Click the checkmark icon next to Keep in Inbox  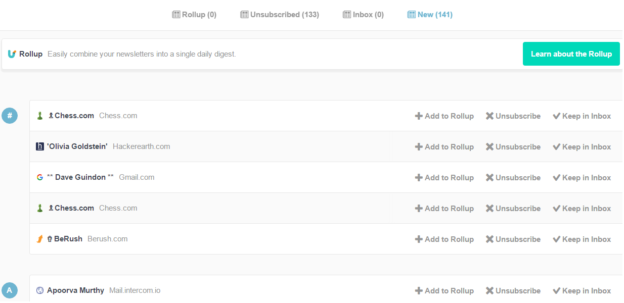pos(556,116)
